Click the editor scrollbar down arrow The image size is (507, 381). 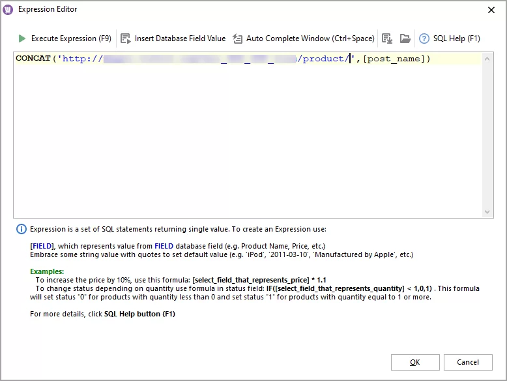click(x=488, y=212)
